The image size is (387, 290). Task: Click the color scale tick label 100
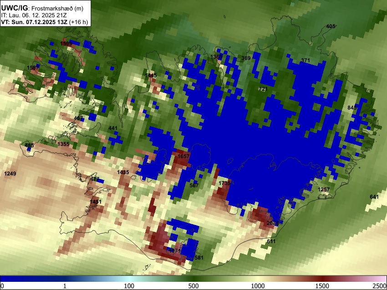tap(129, 286)
